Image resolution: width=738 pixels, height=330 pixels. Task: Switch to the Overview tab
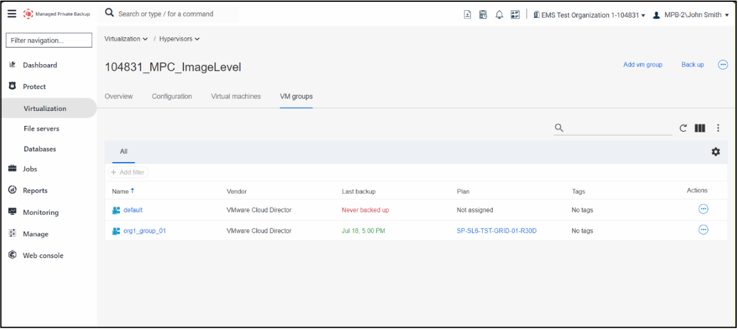click(119, 96)
